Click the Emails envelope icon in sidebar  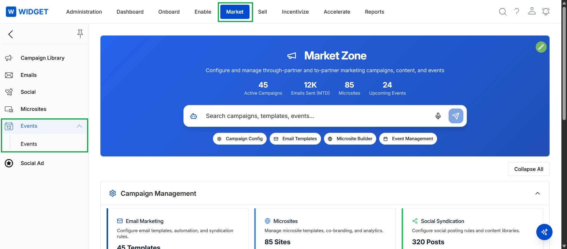pyautogui.click(x=9, y=75)
